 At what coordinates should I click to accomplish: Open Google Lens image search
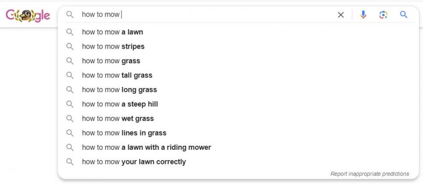[x=383, y=15]
